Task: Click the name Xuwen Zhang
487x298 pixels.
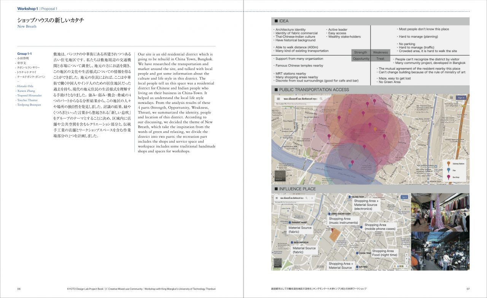Action: (x=27, y=91)
